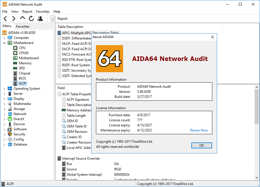
Task: Switch to the Favorites tab
Action: (23, 26)
